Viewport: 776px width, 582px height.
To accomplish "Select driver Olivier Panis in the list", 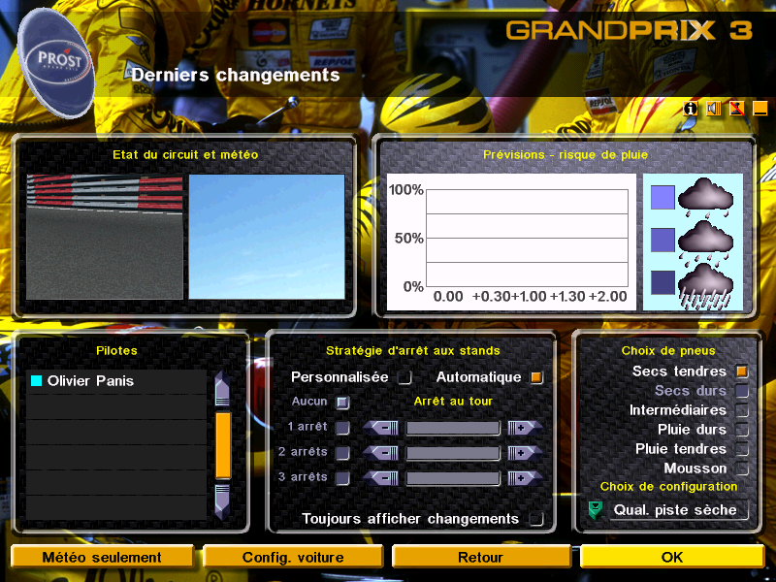I will click(116, 381).
